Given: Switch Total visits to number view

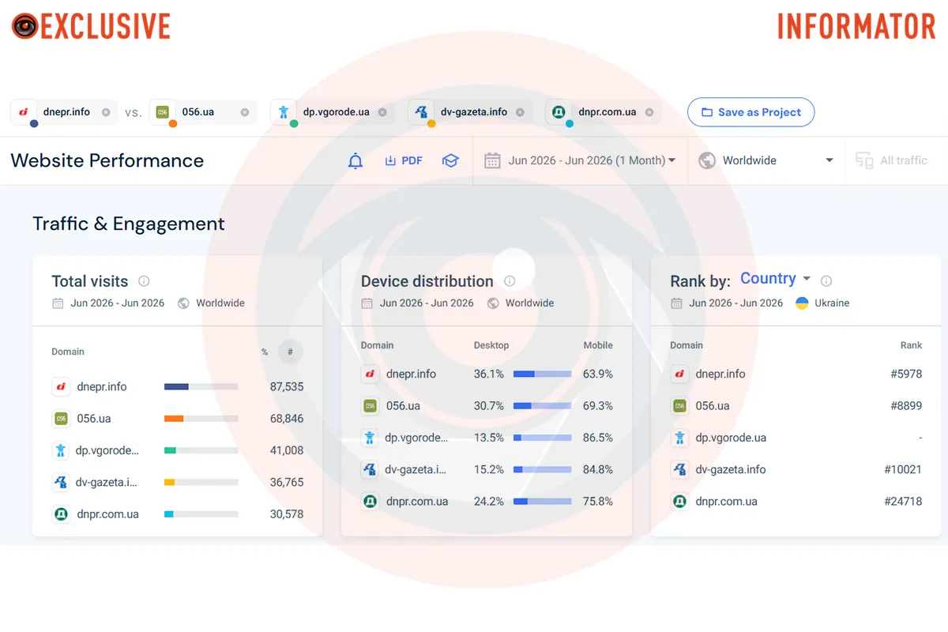Looking at the screenshot, I should click(290, 352).
